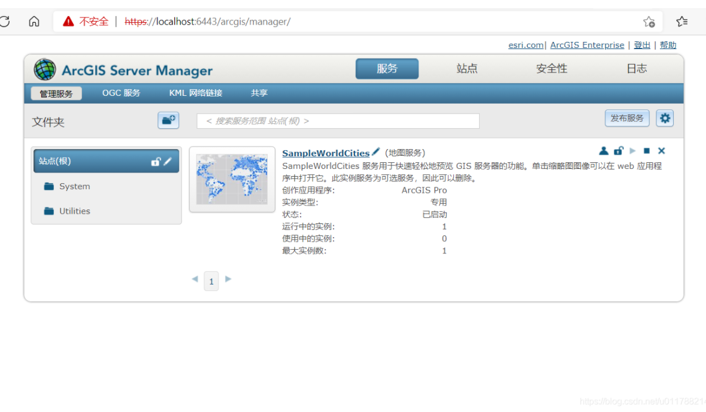Open the settings gear beside 发布服务
Screen dimensions: 706x412
665,118
